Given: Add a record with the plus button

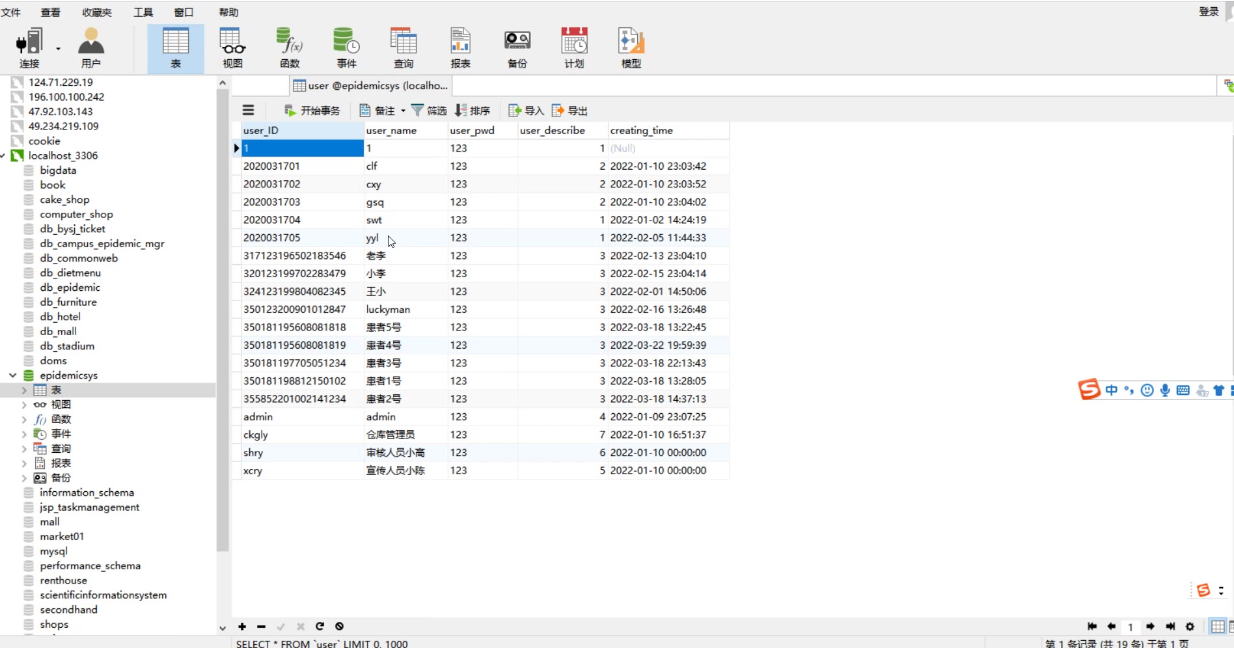Looking at the screenshot, I should pos(242,626).
